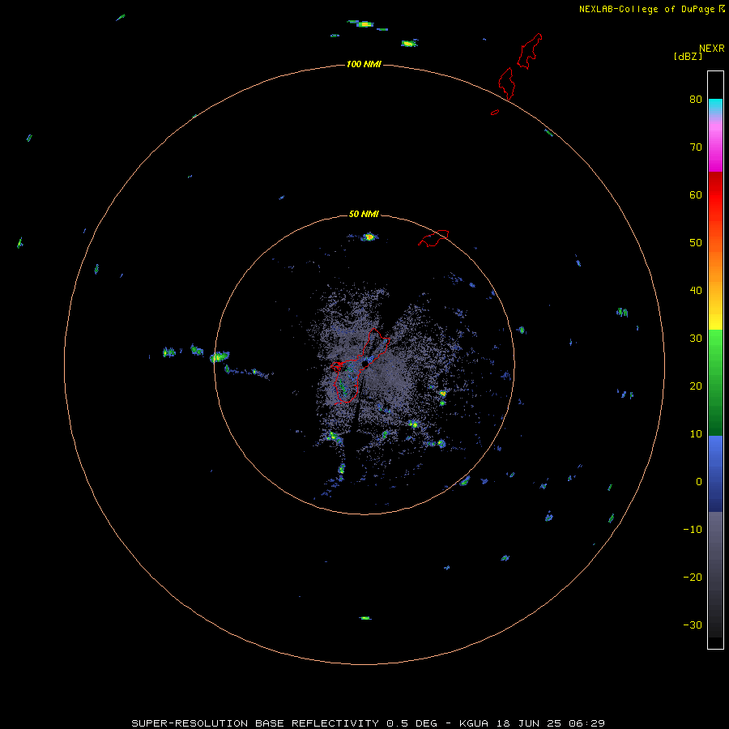Click the 20 tick label on color scale

[x=696, y=386]
